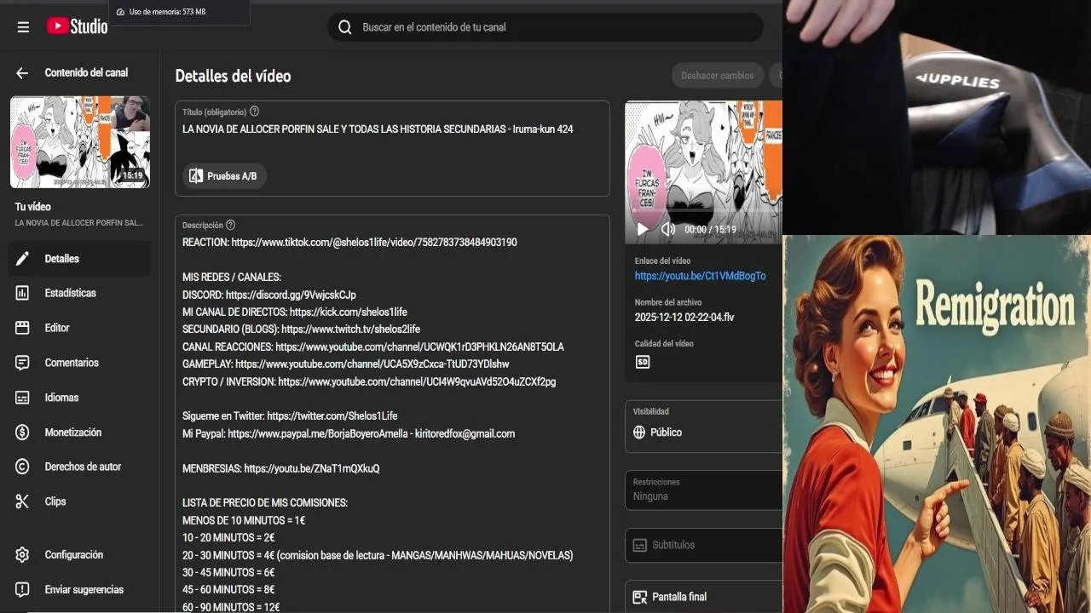
Task: Click the Derechos de autor copyright icon
Action: 22,467
